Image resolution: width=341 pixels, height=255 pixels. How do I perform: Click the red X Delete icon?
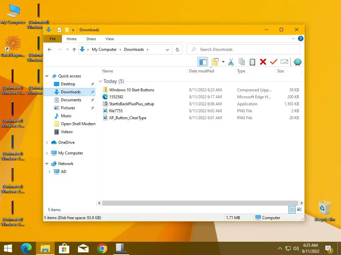263,62
